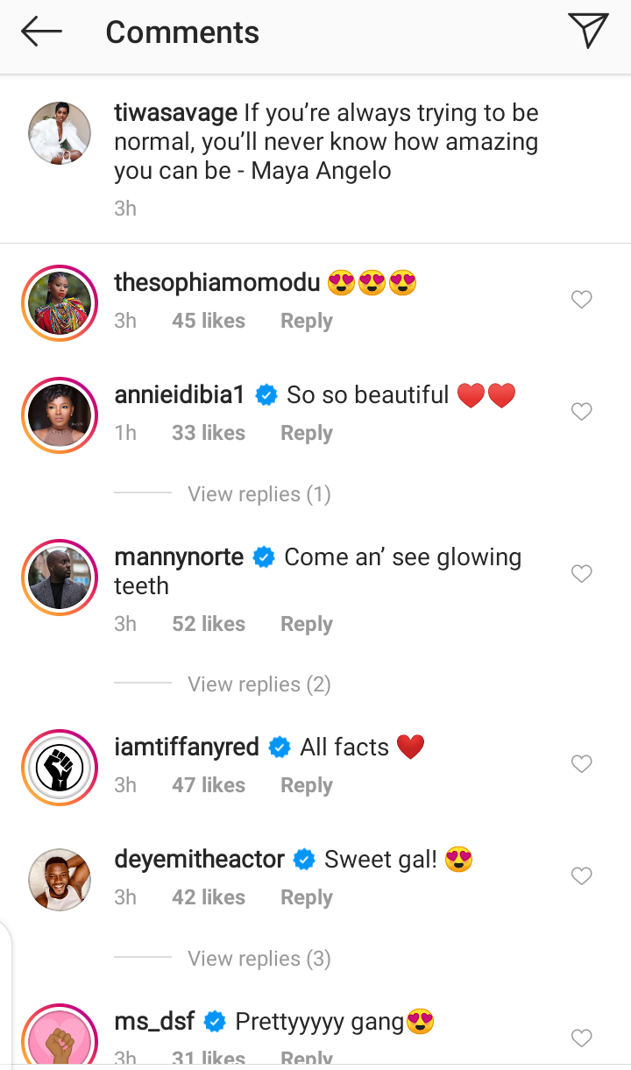
Task: Tap heart on deyemitheactor's comment
Action: tap(581, 876)
